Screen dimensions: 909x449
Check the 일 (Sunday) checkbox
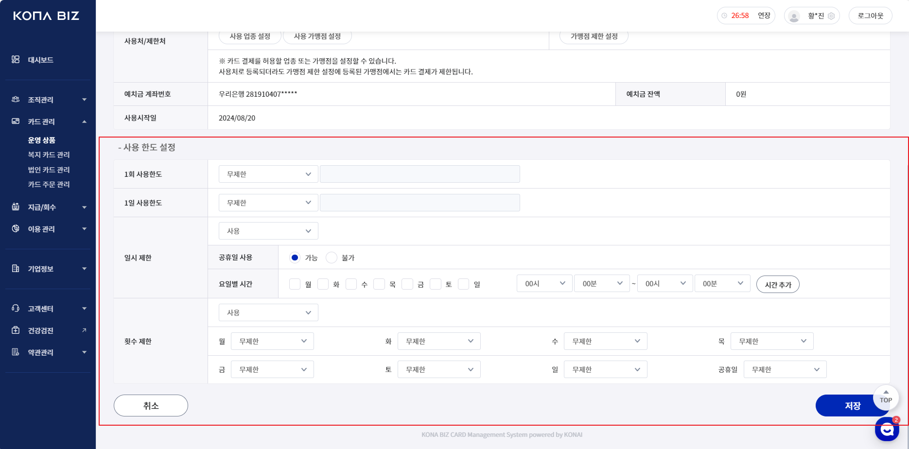tap(464, 284)
